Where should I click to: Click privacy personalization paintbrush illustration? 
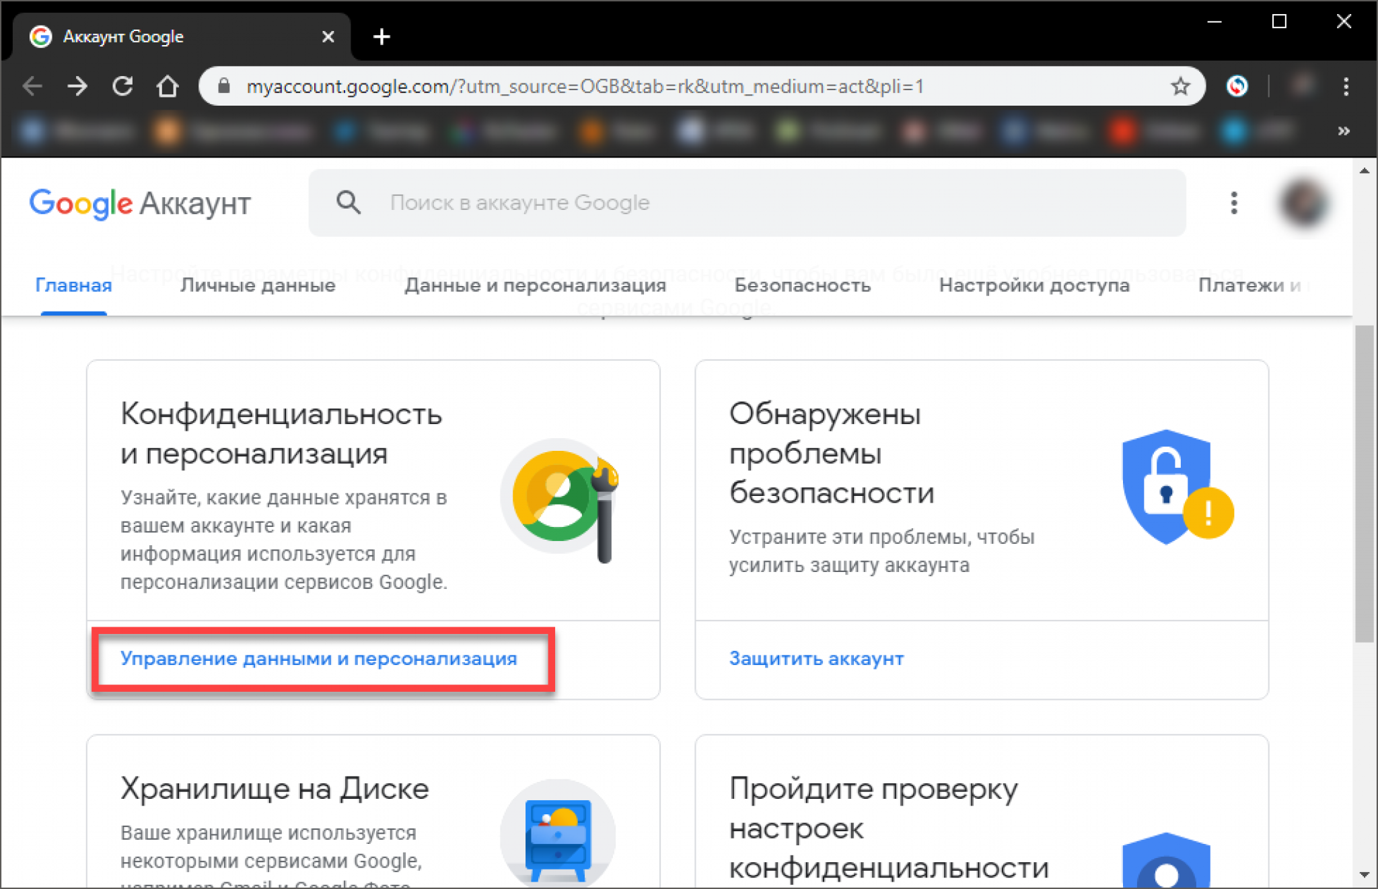pos(560,501)
